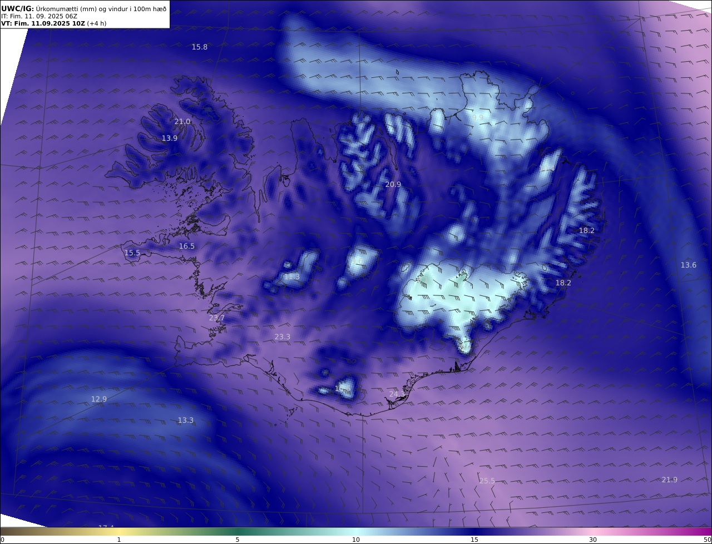Click the 20.9 value label
This screenshot has height=544, width=712.
(x=393, y=185)
